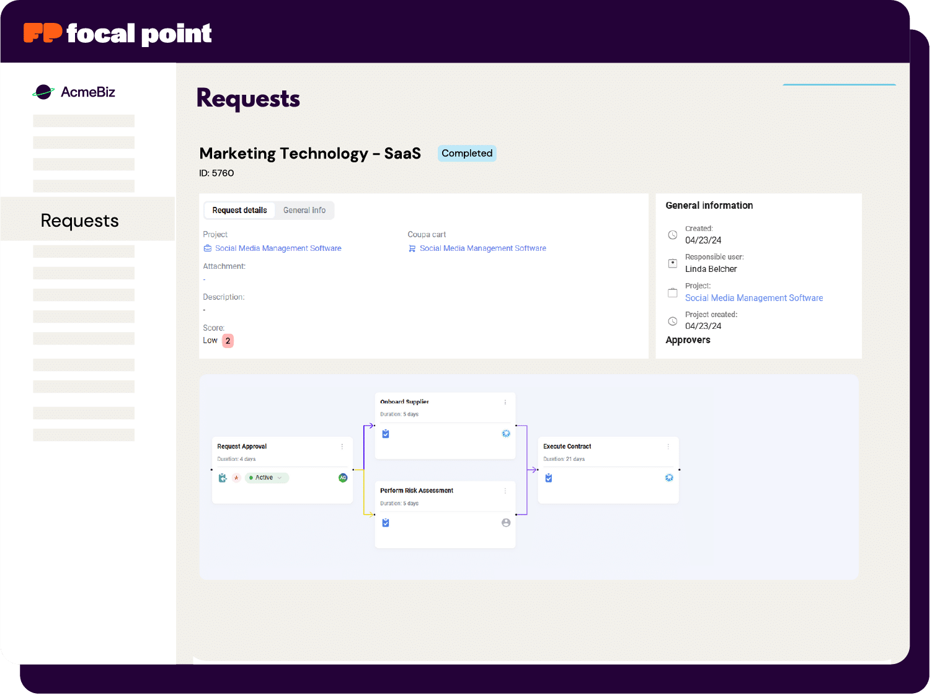
Task: Click the focal point logo in the header
Action: pyautogui.click(x=118, y=32)
